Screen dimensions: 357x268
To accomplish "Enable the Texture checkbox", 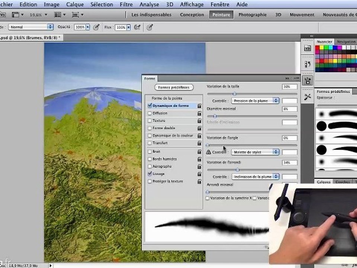I will tap(149, 121).
